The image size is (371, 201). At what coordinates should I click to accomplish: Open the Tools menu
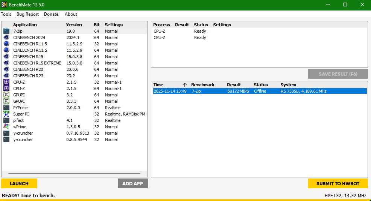pyautogui.click(x=6, y=14)
